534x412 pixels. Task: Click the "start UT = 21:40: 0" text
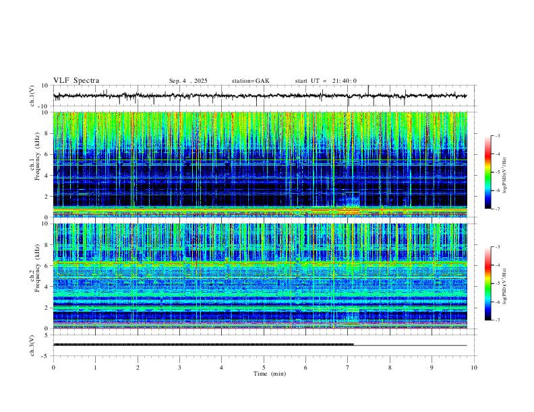click(x=326, y=81)
